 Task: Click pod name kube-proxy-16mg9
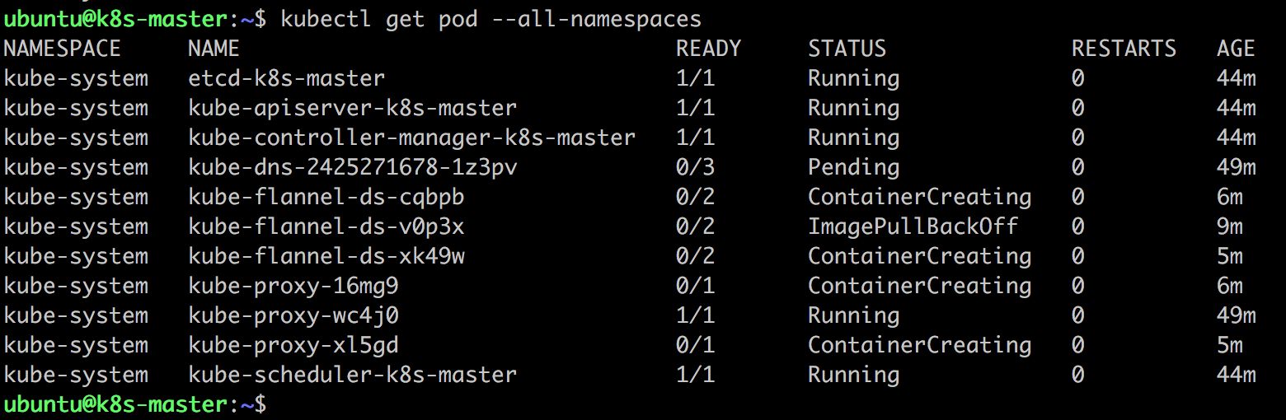293,286
